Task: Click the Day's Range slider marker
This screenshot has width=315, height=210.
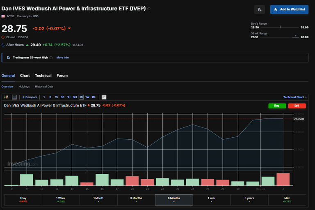Action: (x=280, y=27)
